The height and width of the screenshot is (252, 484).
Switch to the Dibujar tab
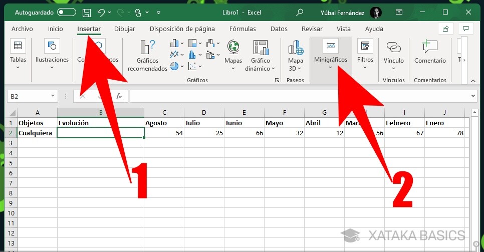point(125,29)
